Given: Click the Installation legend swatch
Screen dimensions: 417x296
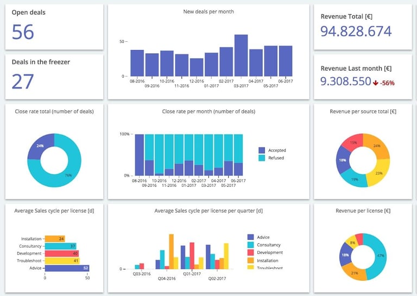Looking at the screenshot, I should click(250, 260).
